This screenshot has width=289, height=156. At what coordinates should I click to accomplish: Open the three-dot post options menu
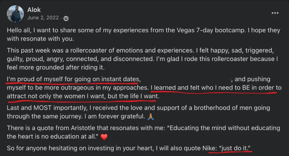[x=275, y=13]
